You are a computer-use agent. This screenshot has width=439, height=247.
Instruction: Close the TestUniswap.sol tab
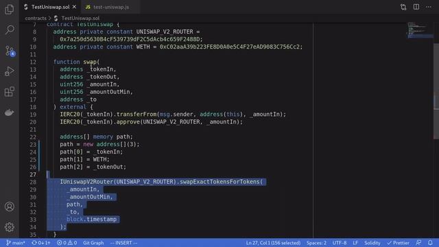74,7
